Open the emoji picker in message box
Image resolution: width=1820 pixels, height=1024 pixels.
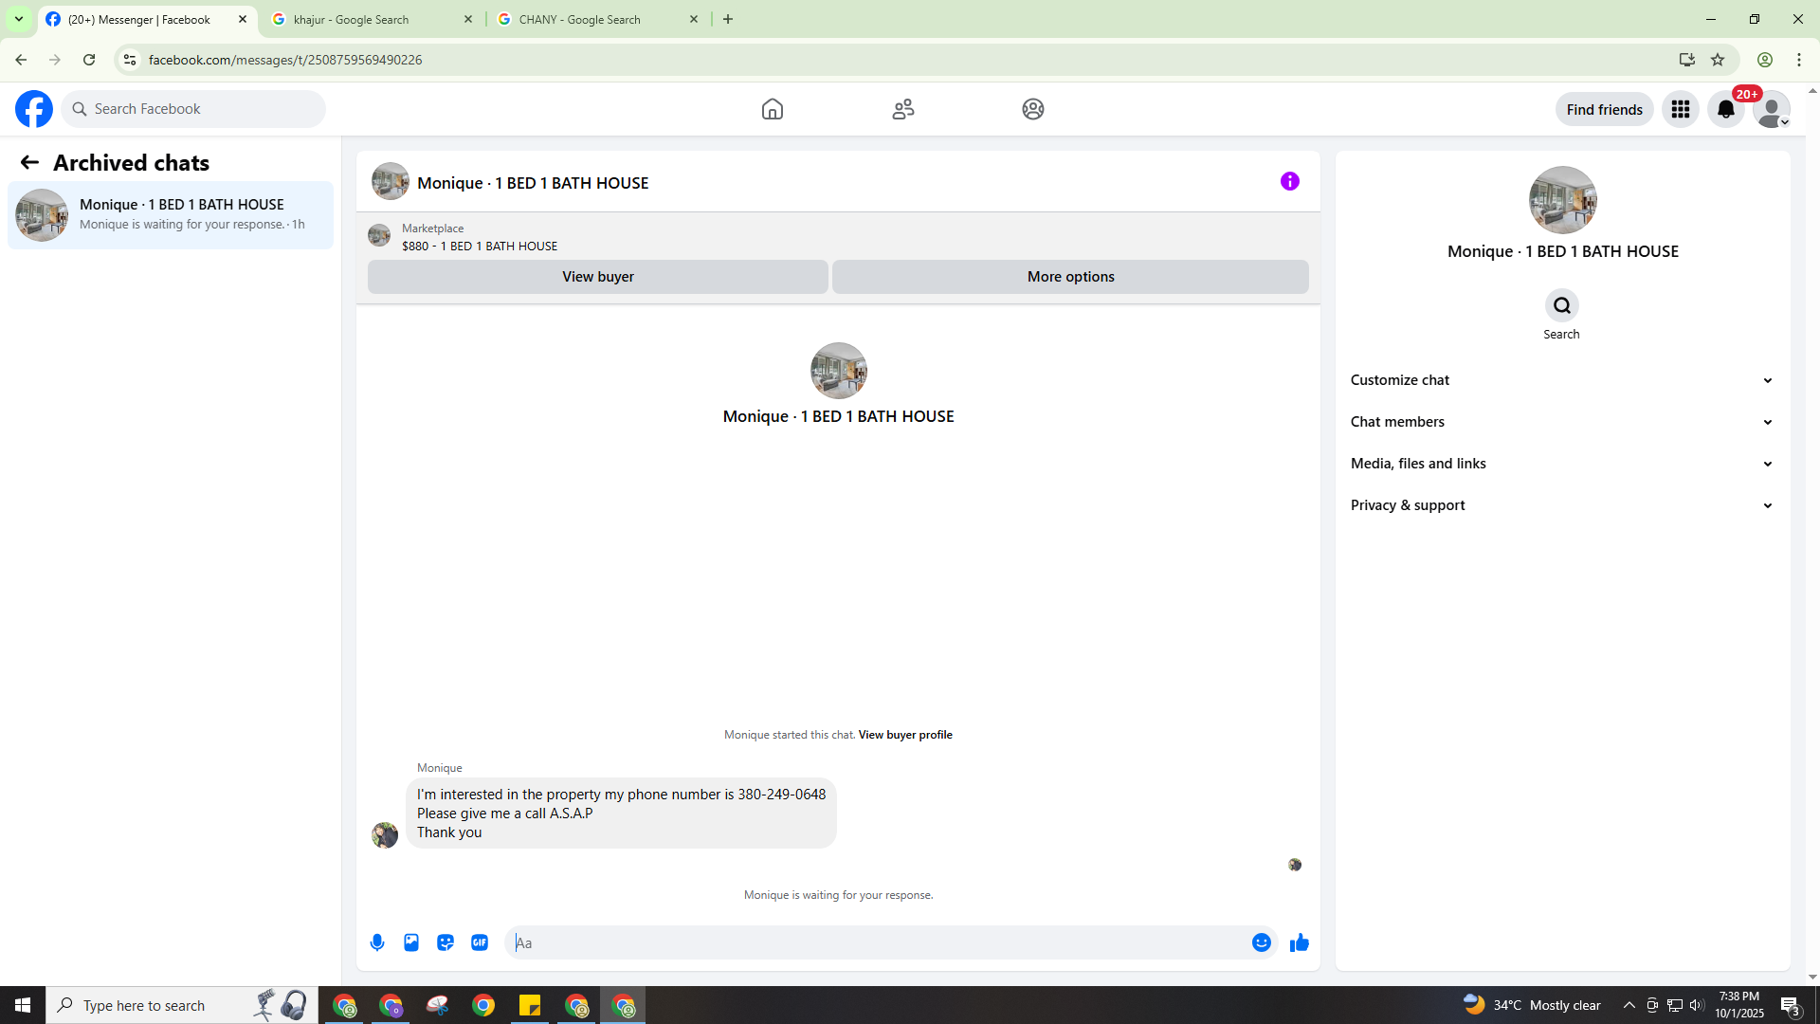click(x=1262, y=942)
